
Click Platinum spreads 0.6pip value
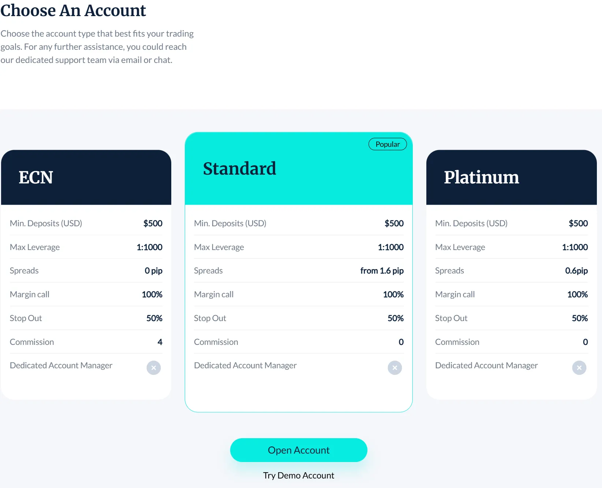[576, 271]
